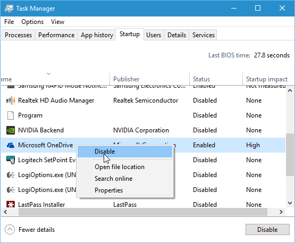The image size is (295, 243).
Task: Click the Logitech SetPoint keyboard-mouse icon
Action: click(x=11, y=160)
